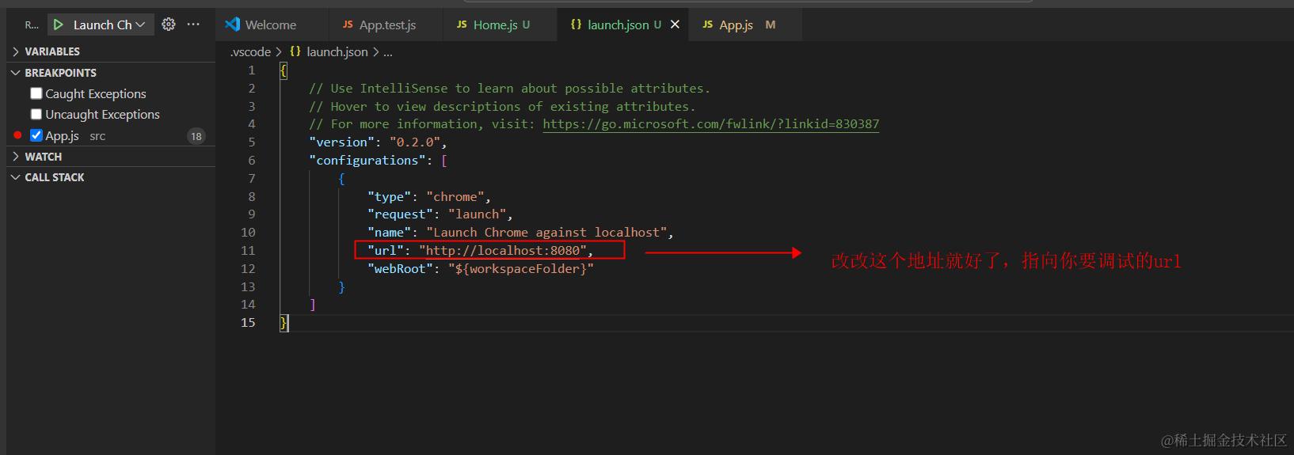Click the App.js breakpoint red dot
1294x455 pixels.
coord(17,135)
